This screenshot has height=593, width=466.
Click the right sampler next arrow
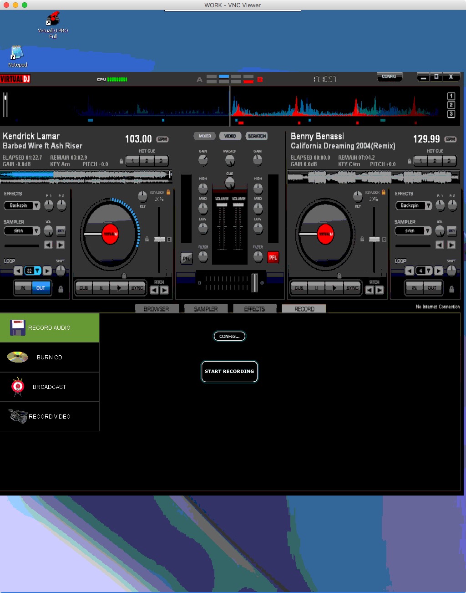point(451,245)
